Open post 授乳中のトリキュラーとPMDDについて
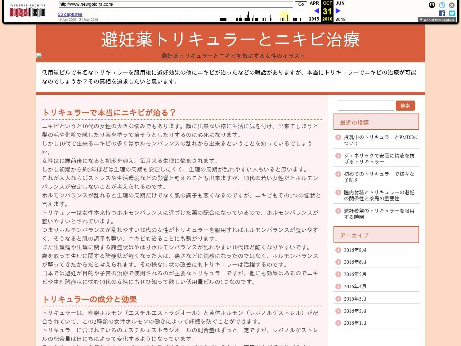Screen dimensions: 461x346 pos(381,140)
